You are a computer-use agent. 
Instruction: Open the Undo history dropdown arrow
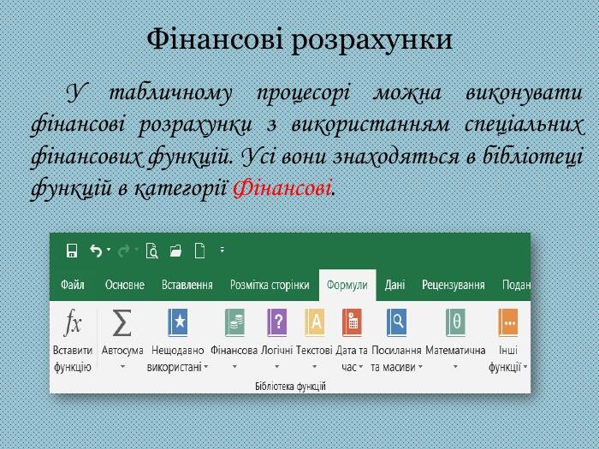pyautogui.click(x=109, y=250)
